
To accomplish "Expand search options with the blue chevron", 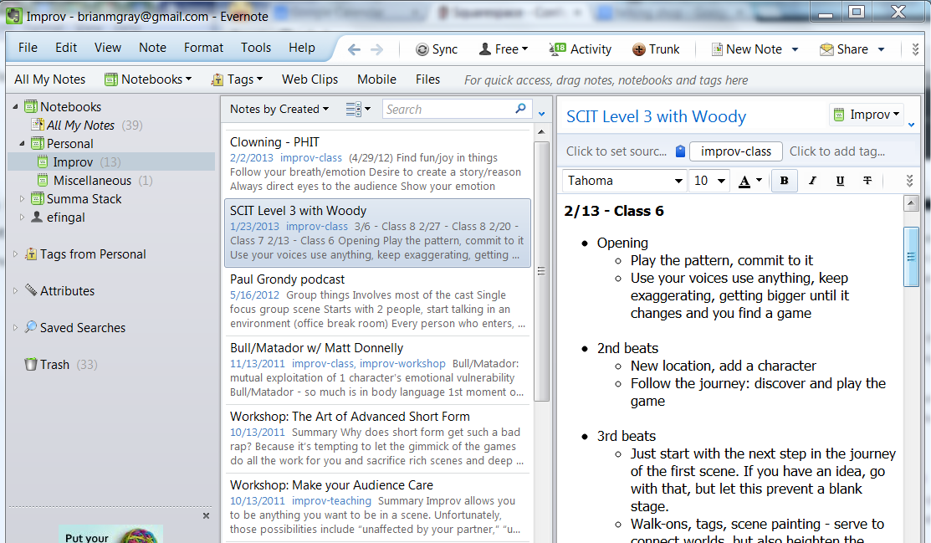I will 541,114.
